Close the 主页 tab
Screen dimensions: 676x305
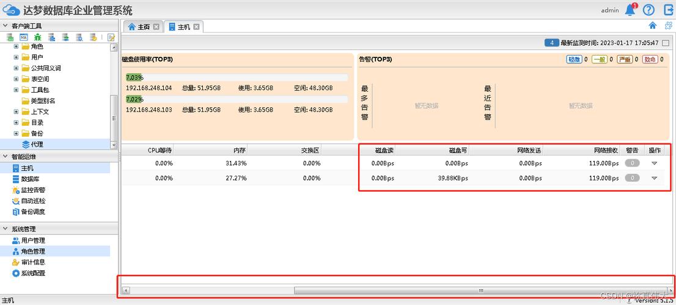tap(156, 27)
